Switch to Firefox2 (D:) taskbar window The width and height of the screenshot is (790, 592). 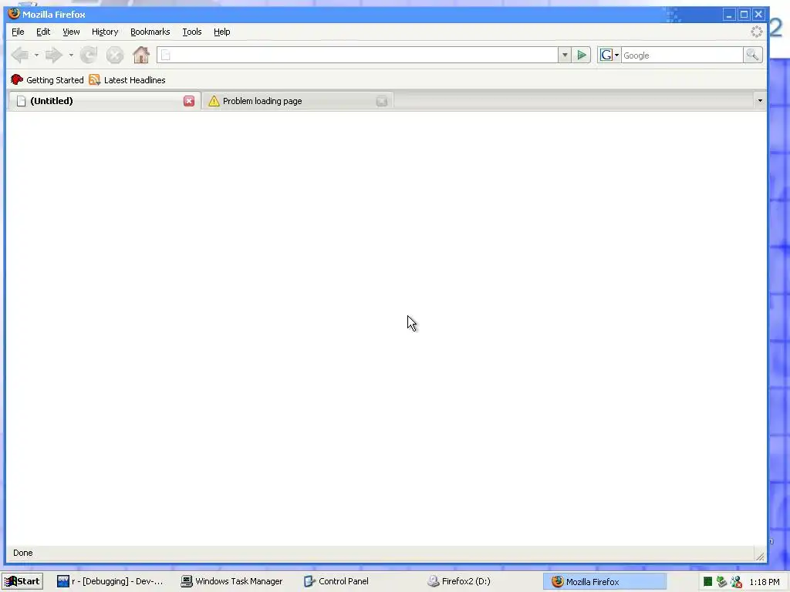click(460, 581)
